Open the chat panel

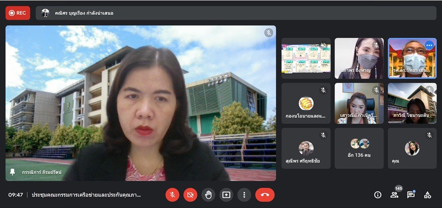click(411, 195)
